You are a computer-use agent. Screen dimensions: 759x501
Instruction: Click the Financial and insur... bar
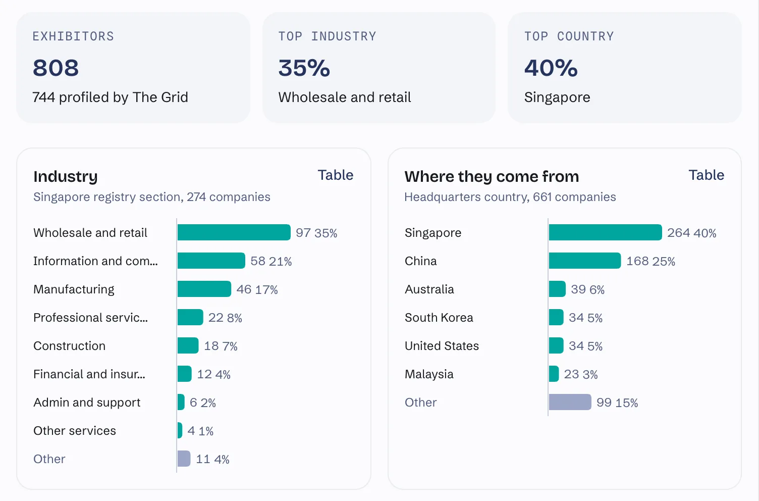coord(185,374)
